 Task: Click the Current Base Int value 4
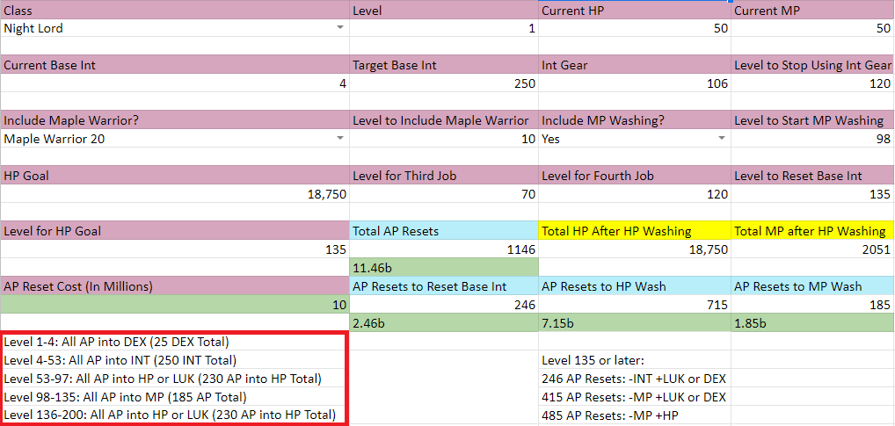click(x=175, y=83)
